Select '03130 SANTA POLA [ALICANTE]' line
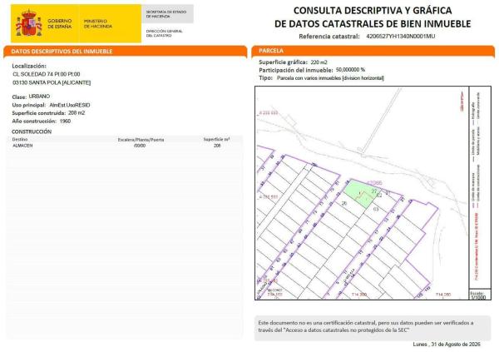 [52, 82]
